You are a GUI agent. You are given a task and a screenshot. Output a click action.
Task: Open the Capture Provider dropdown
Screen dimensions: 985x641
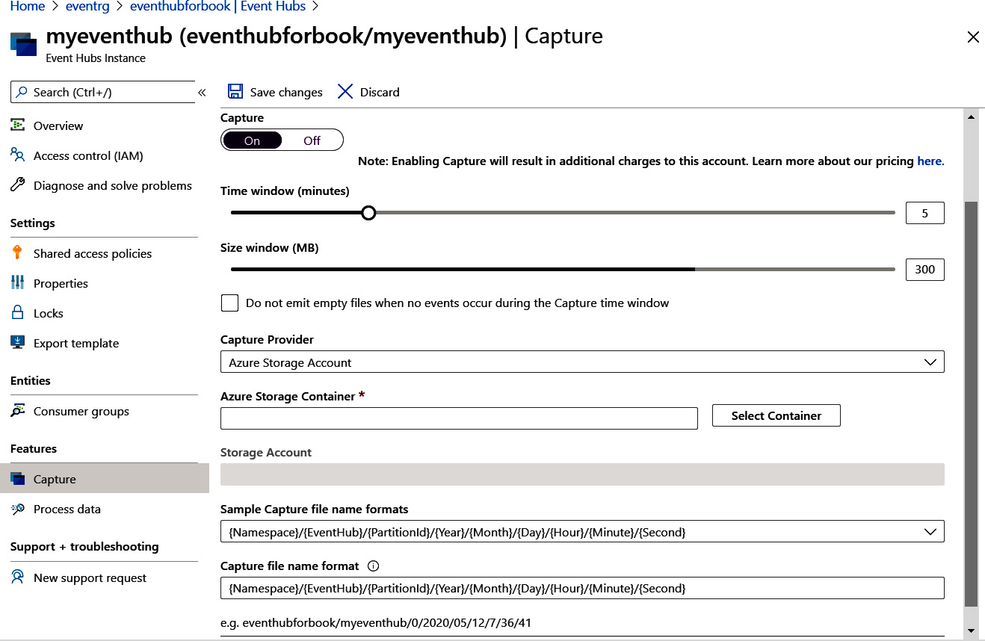coord(582,362)
